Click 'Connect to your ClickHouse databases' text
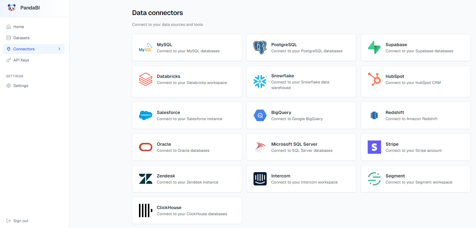Image resolution: width=476 pixels, height=228 pixels. coord(192,214)
